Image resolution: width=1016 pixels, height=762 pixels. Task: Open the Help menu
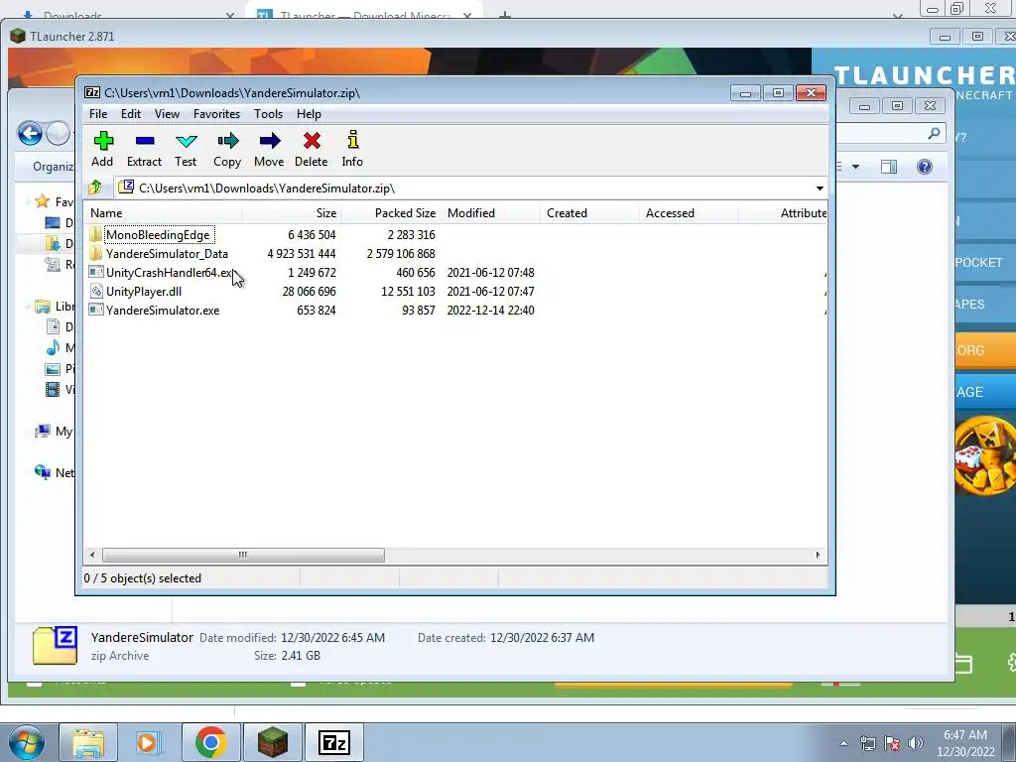pyautogui.click(x=310, y=114)
